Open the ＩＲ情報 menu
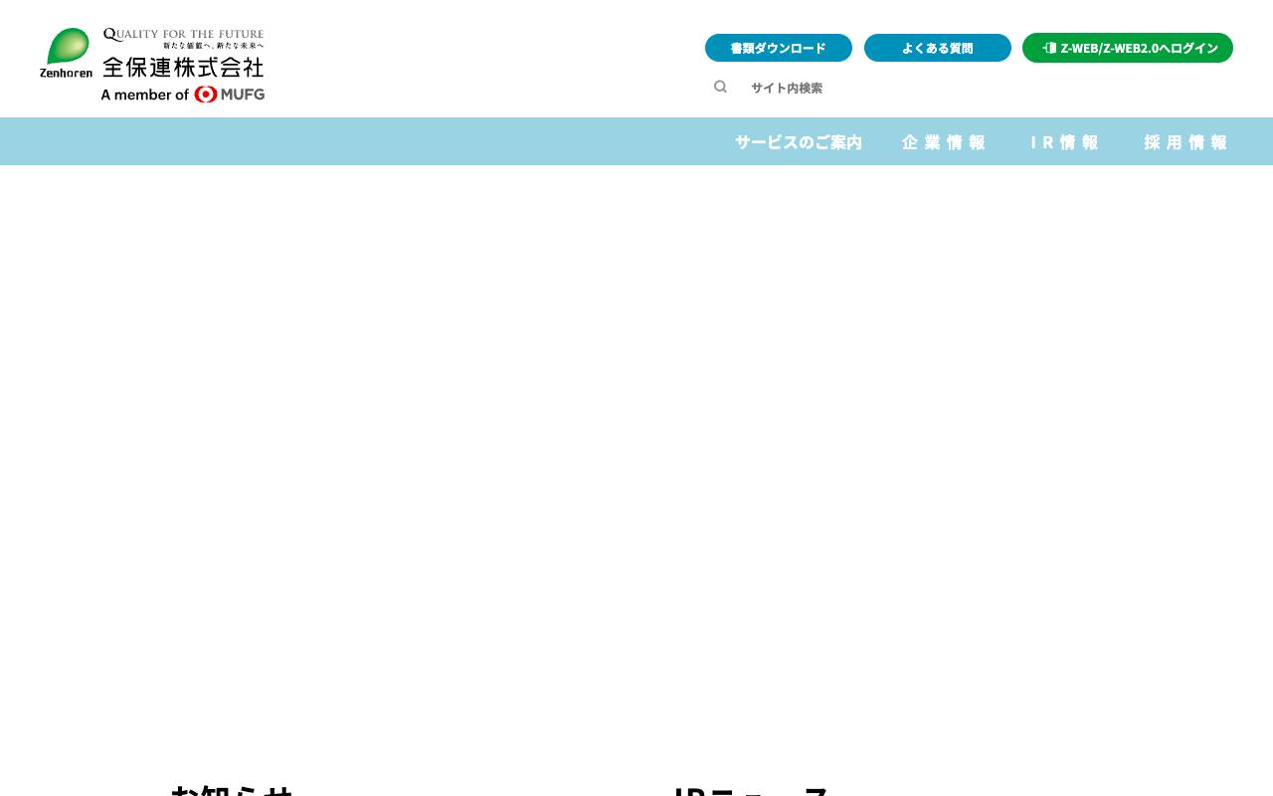The height and width of the screenshot is (796, 1273). (x=1064, y=141)
